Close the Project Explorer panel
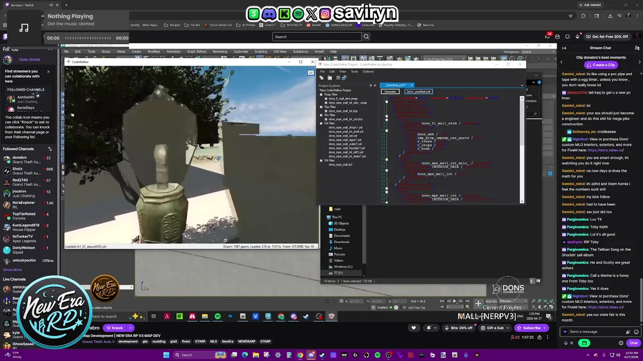 coord(375,85)
